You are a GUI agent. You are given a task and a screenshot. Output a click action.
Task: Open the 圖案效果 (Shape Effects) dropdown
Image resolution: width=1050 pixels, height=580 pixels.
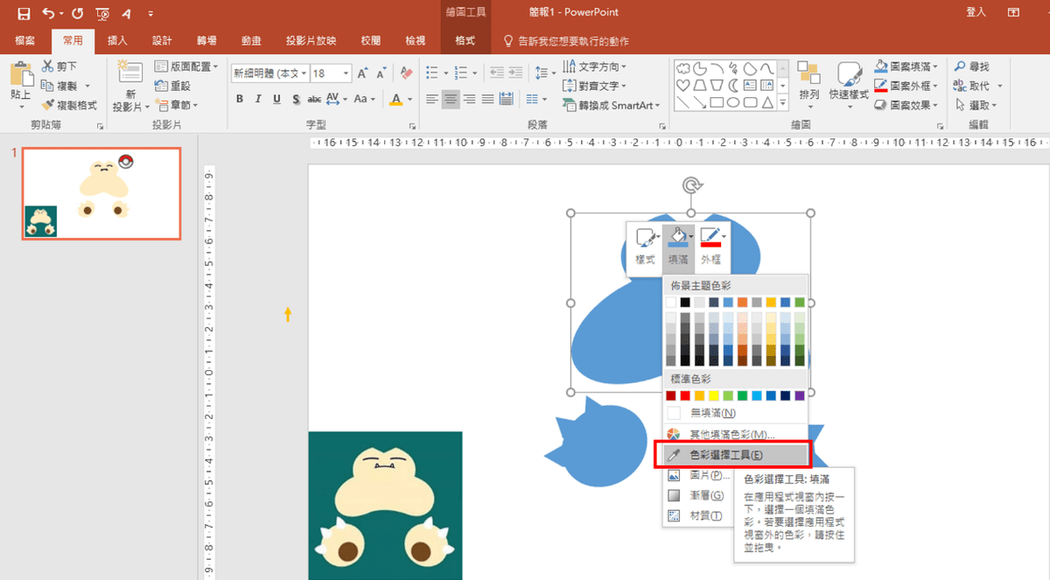[906, 105]
